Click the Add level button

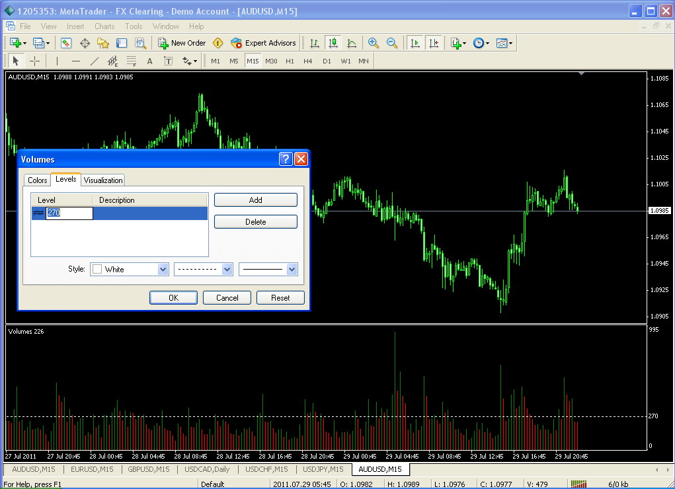pyautogui.click(x=256, y=200)
